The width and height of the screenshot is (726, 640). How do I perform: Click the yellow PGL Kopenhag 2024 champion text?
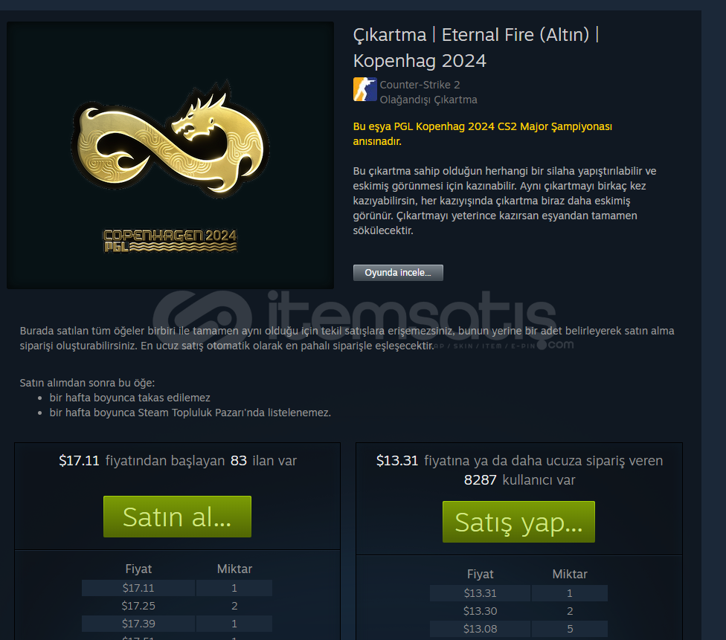pos(483,134)
